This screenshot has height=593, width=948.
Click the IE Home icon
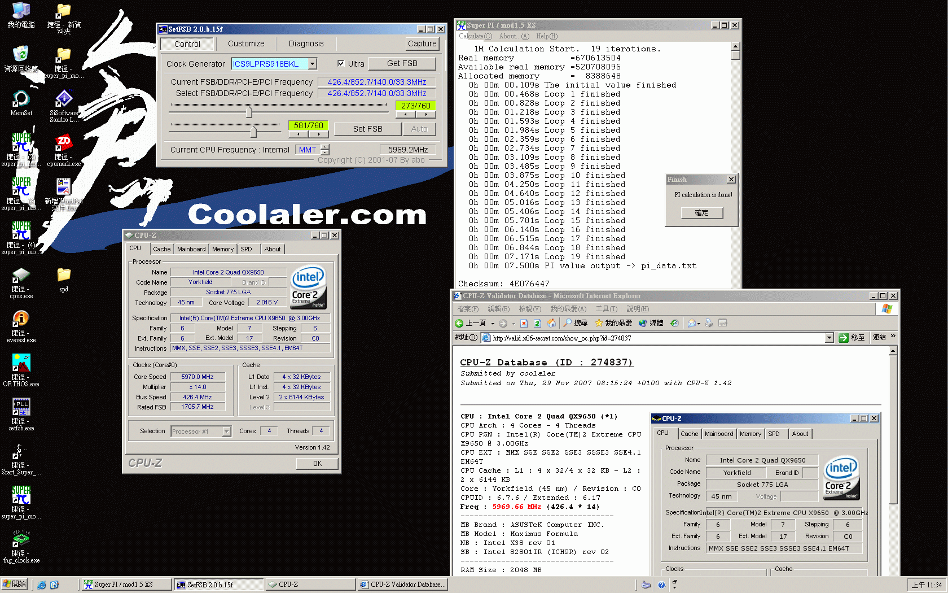tap(551, 323)
